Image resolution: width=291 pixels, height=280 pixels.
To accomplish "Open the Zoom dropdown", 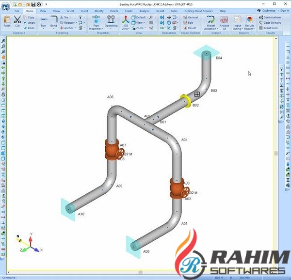I will (x=145, y=28).
